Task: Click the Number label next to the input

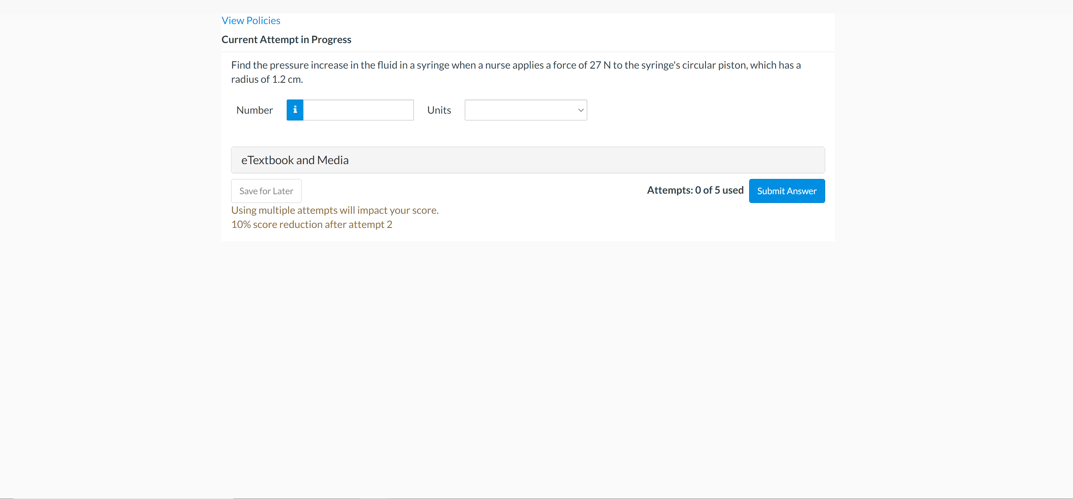Action: pos(255,110)
